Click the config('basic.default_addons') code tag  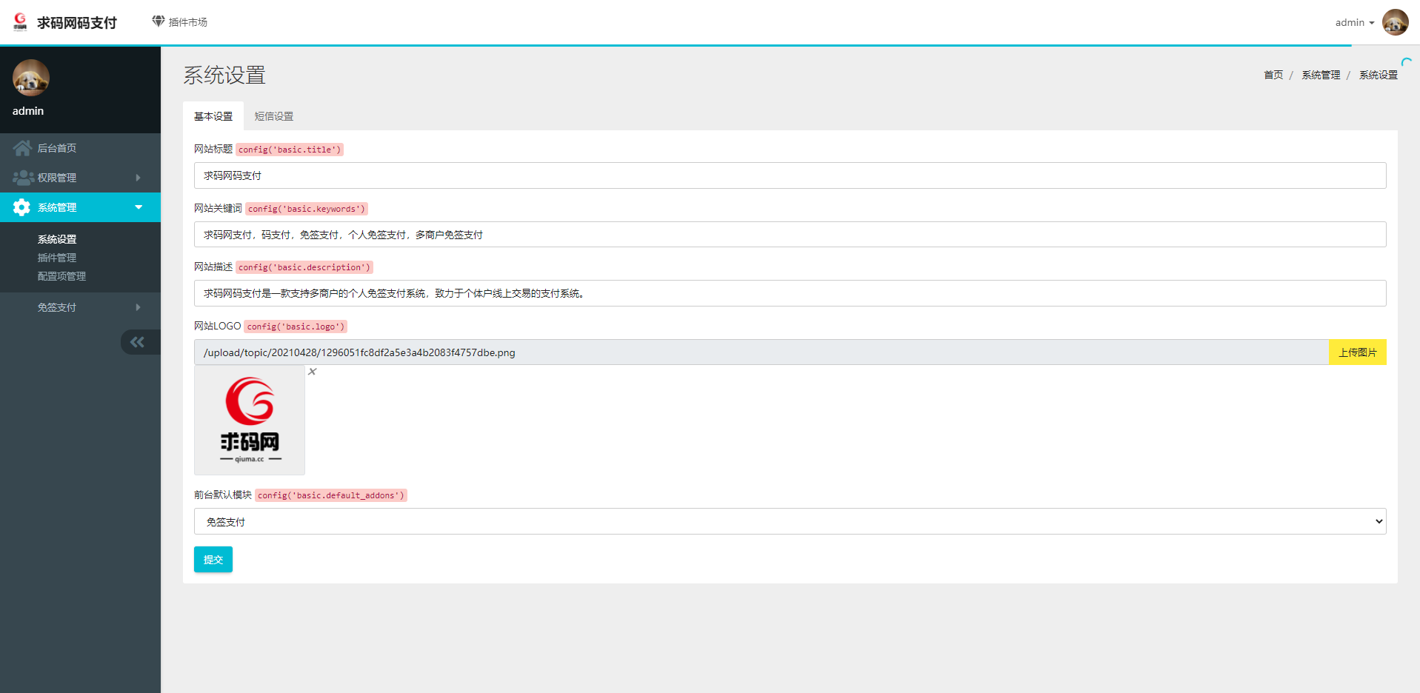[331, 495]
